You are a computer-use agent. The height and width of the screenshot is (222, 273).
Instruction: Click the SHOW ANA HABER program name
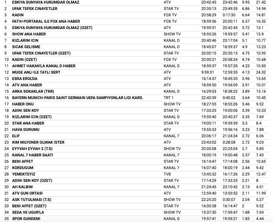pos(29,34)
